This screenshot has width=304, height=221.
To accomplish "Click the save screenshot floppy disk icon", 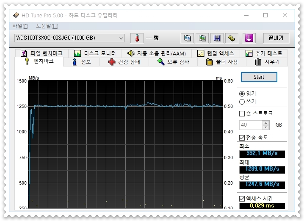I will point(217,38).
